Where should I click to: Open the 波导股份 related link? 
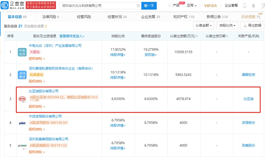pos(249,123)
